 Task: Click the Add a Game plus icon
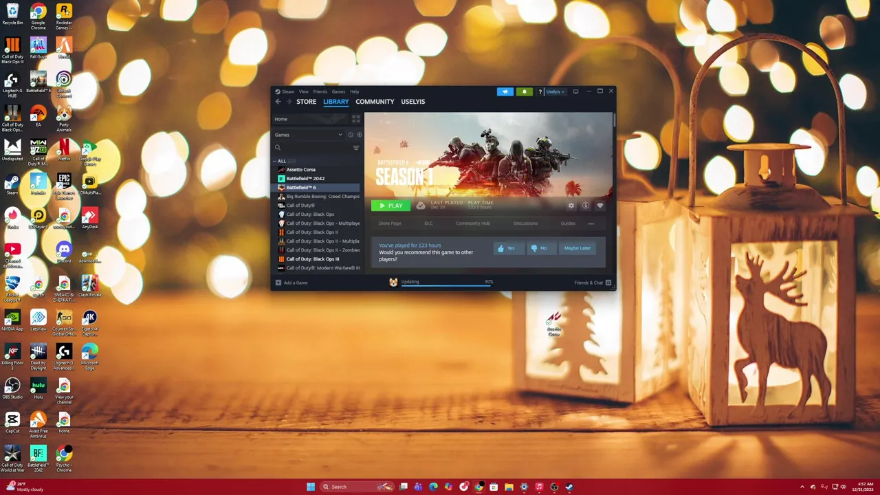(x=278, y=283)
